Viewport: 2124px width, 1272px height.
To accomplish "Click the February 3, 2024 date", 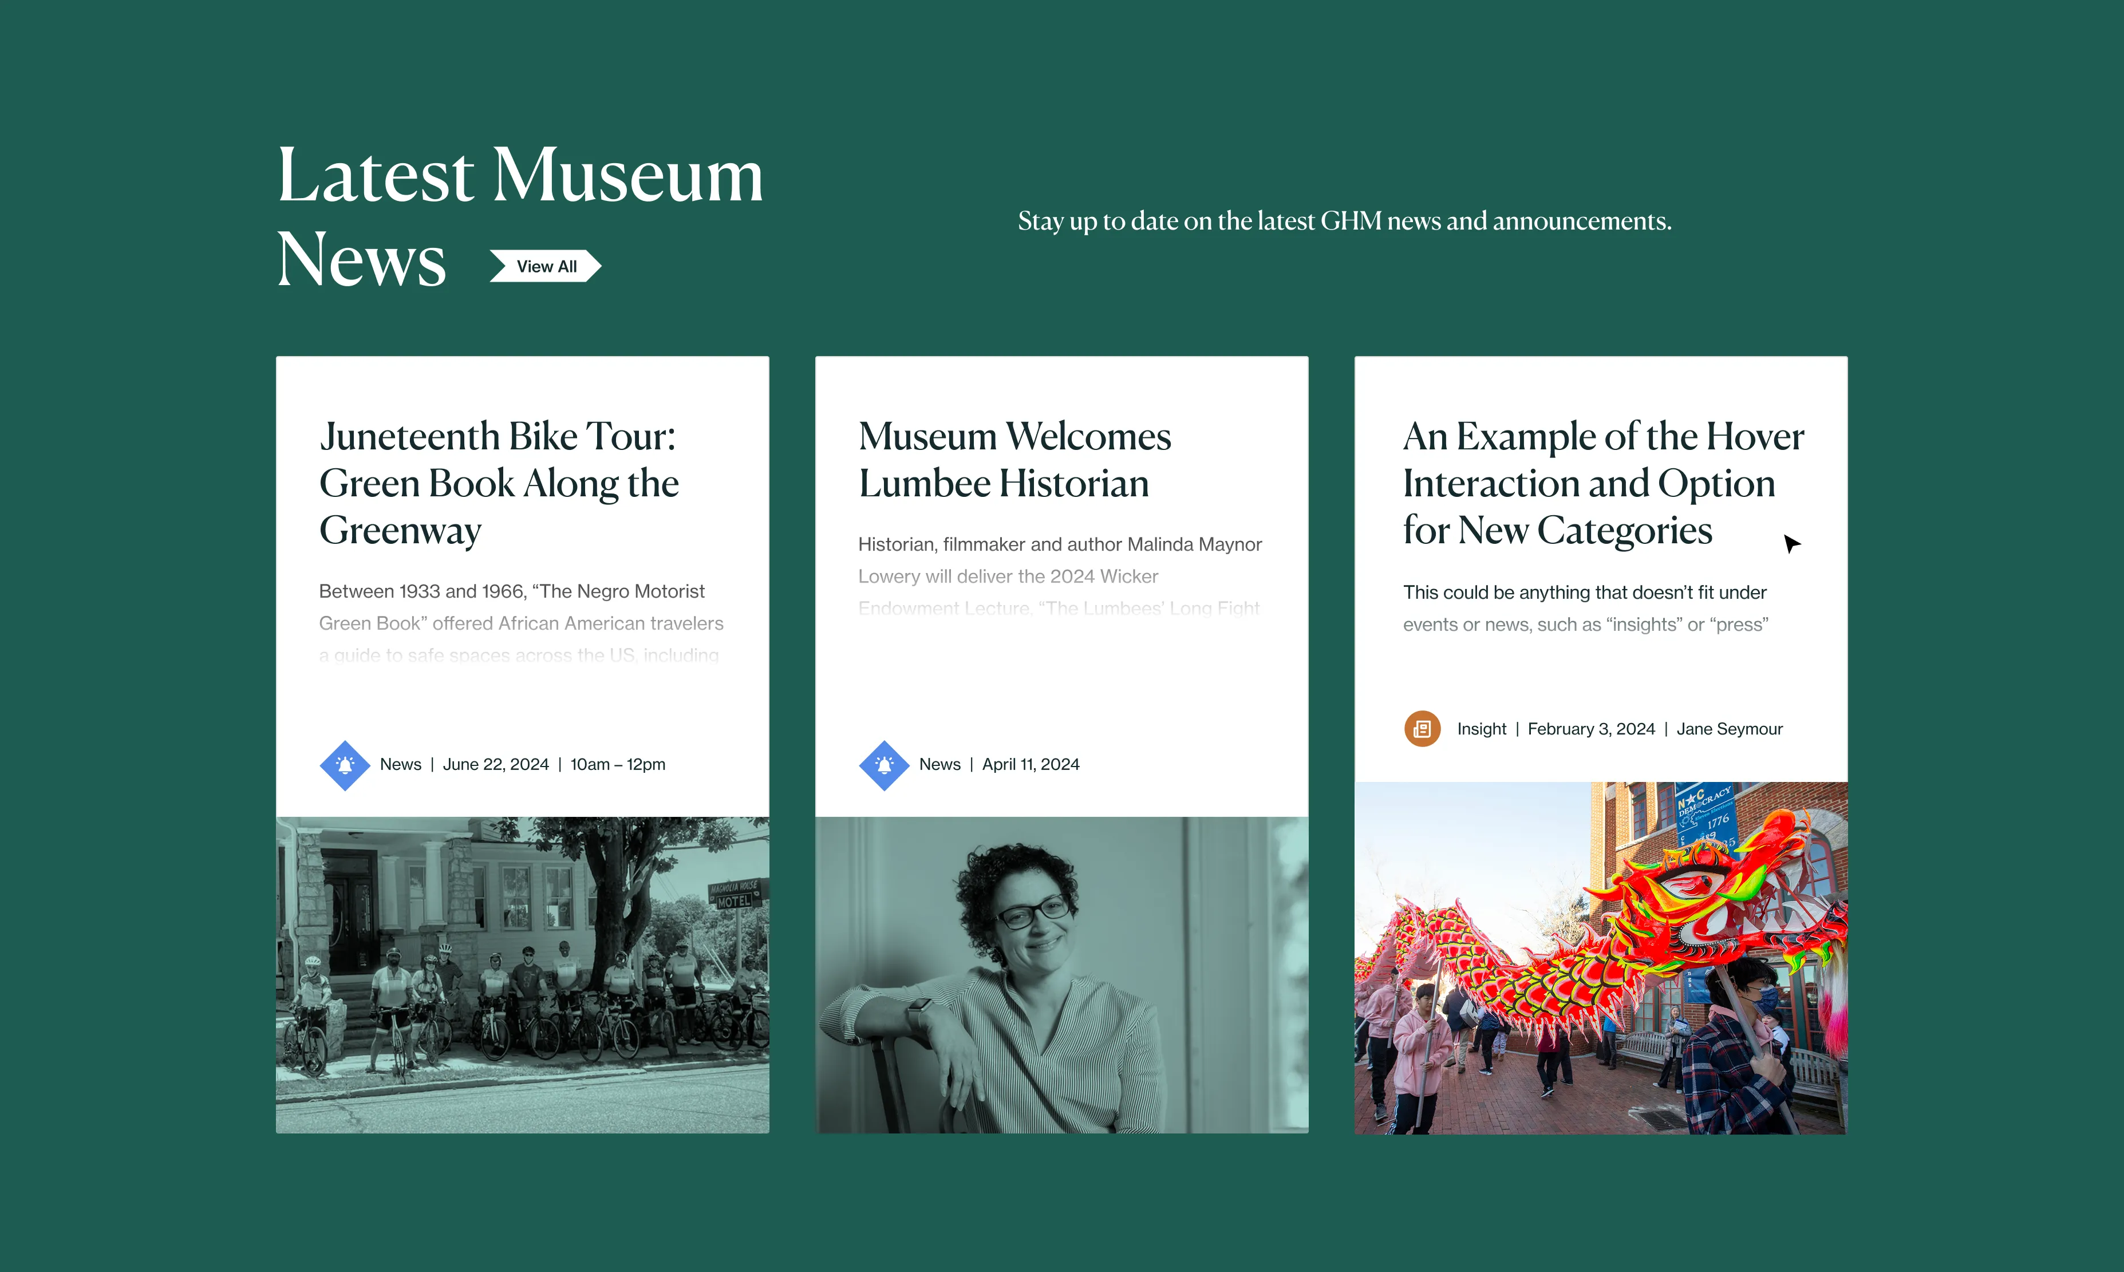I will tap(1590, 729).
